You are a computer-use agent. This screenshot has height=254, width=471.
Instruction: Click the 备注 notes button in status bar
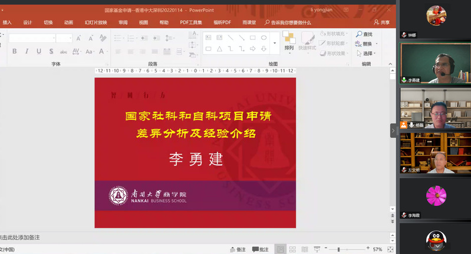[237, 249]
